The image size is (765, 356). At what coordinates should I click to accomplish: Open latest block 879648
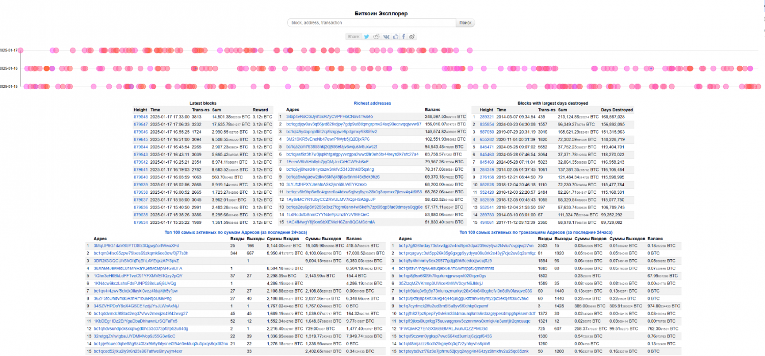pyautogui.click(x=140, y=116)
